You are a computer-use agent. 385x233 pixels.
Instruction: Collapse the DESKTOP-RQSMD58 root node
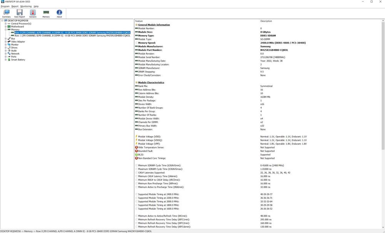click(x=2, y=21)
